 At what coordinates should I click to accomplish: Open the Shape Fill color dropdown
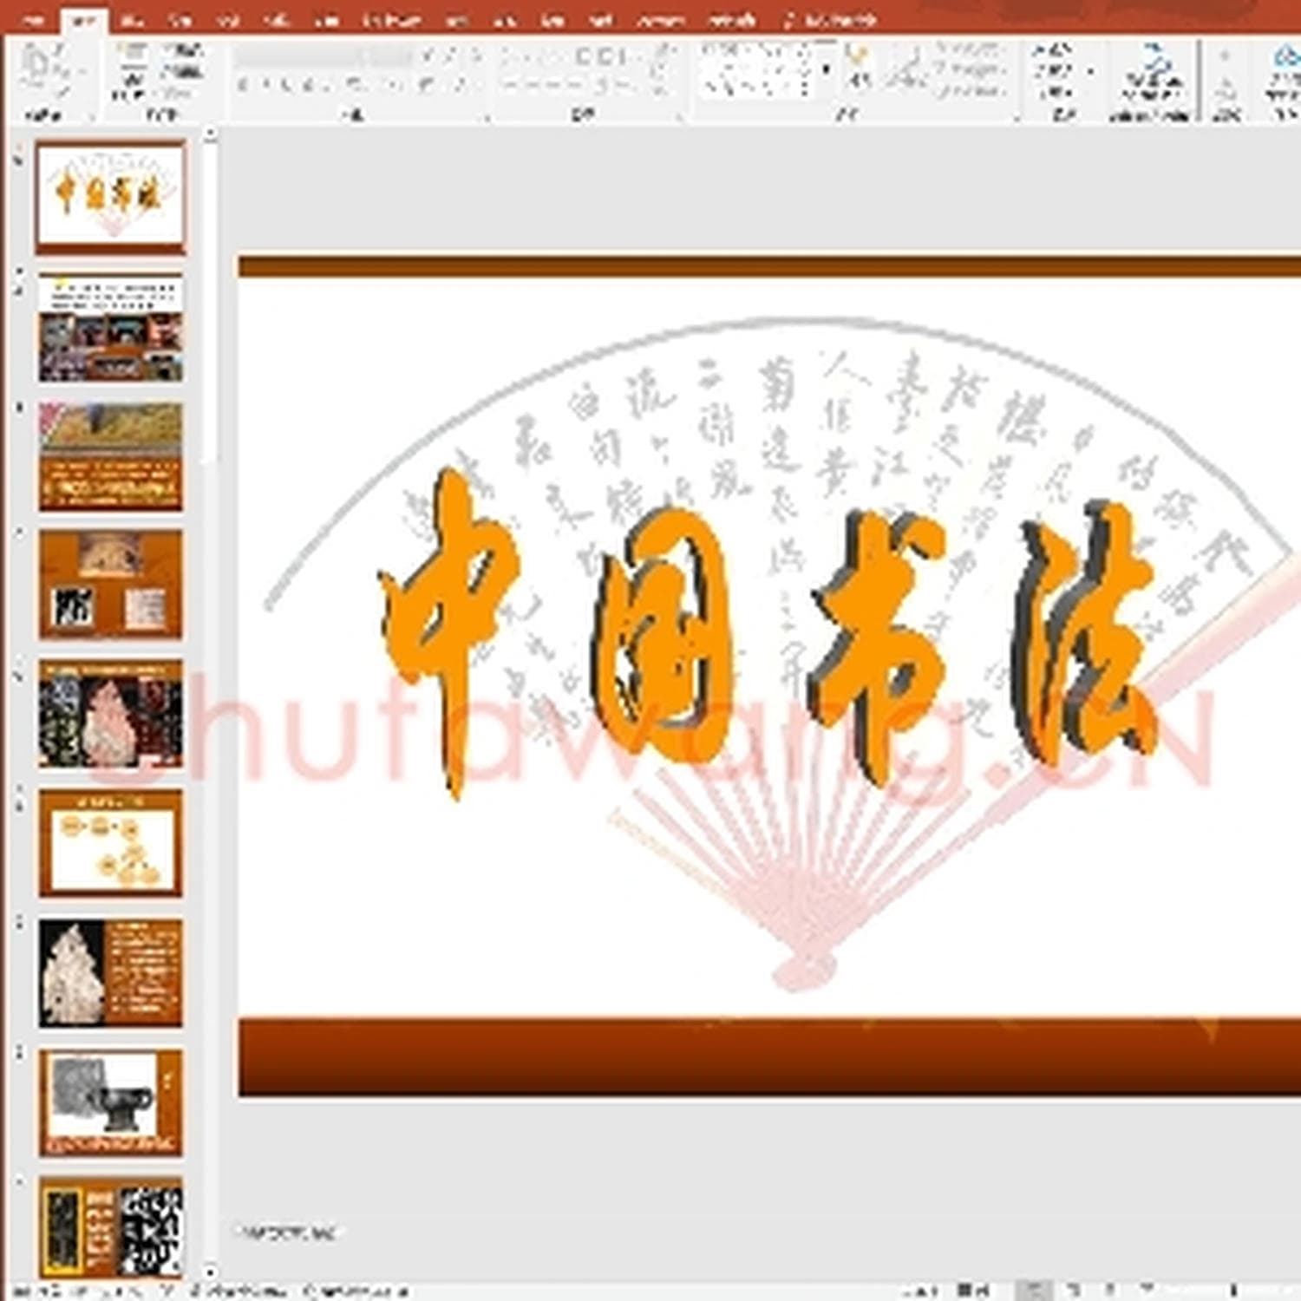tap(970, 50)
